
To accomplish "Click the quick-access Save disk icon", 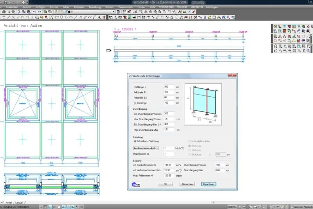I will pyautogui.click(x=5, y=2).
